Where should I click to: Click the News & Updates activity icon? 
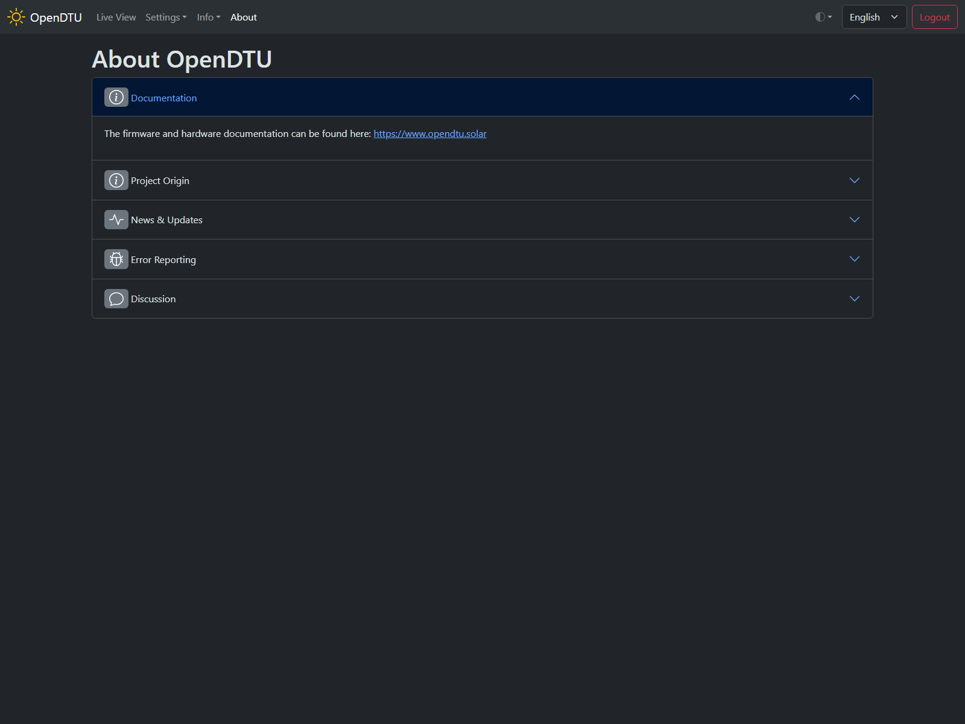[116, 220]
